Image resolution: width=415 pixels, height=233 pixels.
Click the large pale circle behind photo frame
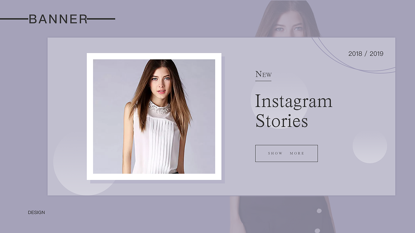click(70, 165)
